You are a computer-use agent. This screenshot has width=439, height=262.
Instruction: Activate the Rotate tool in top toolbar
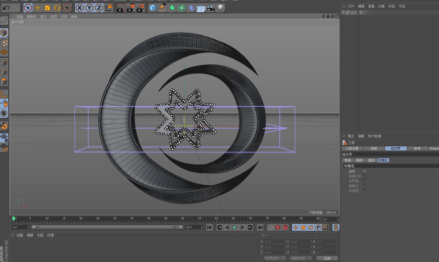point(57,8)
